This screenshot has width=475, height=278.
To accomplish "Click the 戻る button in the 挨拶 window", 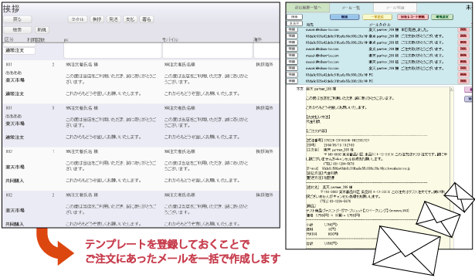I will pos(17,19).
